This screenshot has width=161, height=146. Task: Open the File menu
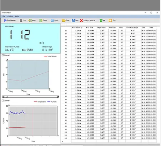4,16
